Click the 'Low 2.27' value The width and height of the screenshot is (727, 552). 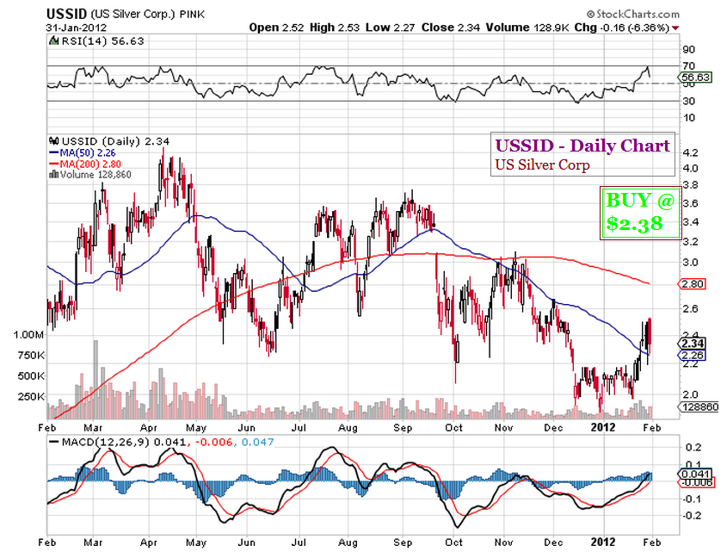[x=390, y=28]
